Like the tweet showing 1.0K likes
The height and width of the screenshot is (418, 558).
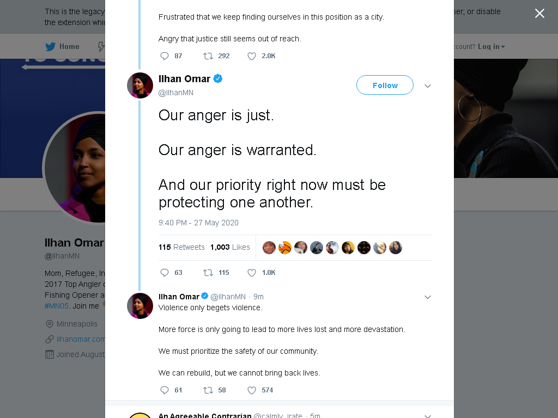click(x=252, y=273)
